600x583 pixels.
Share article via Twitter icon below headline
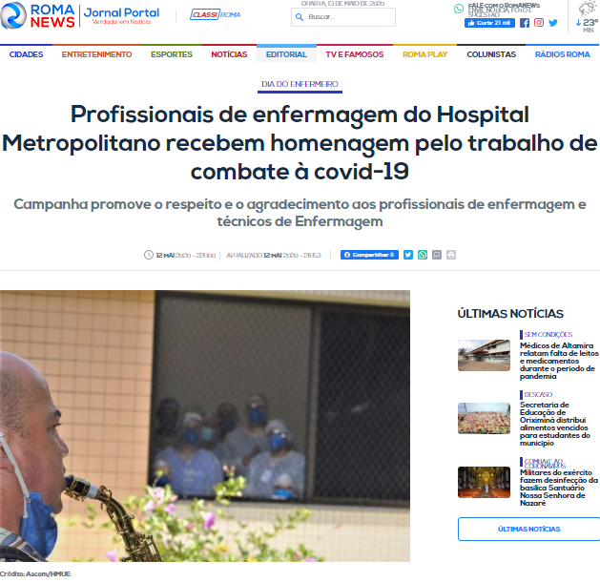click(x=408, y=255)
